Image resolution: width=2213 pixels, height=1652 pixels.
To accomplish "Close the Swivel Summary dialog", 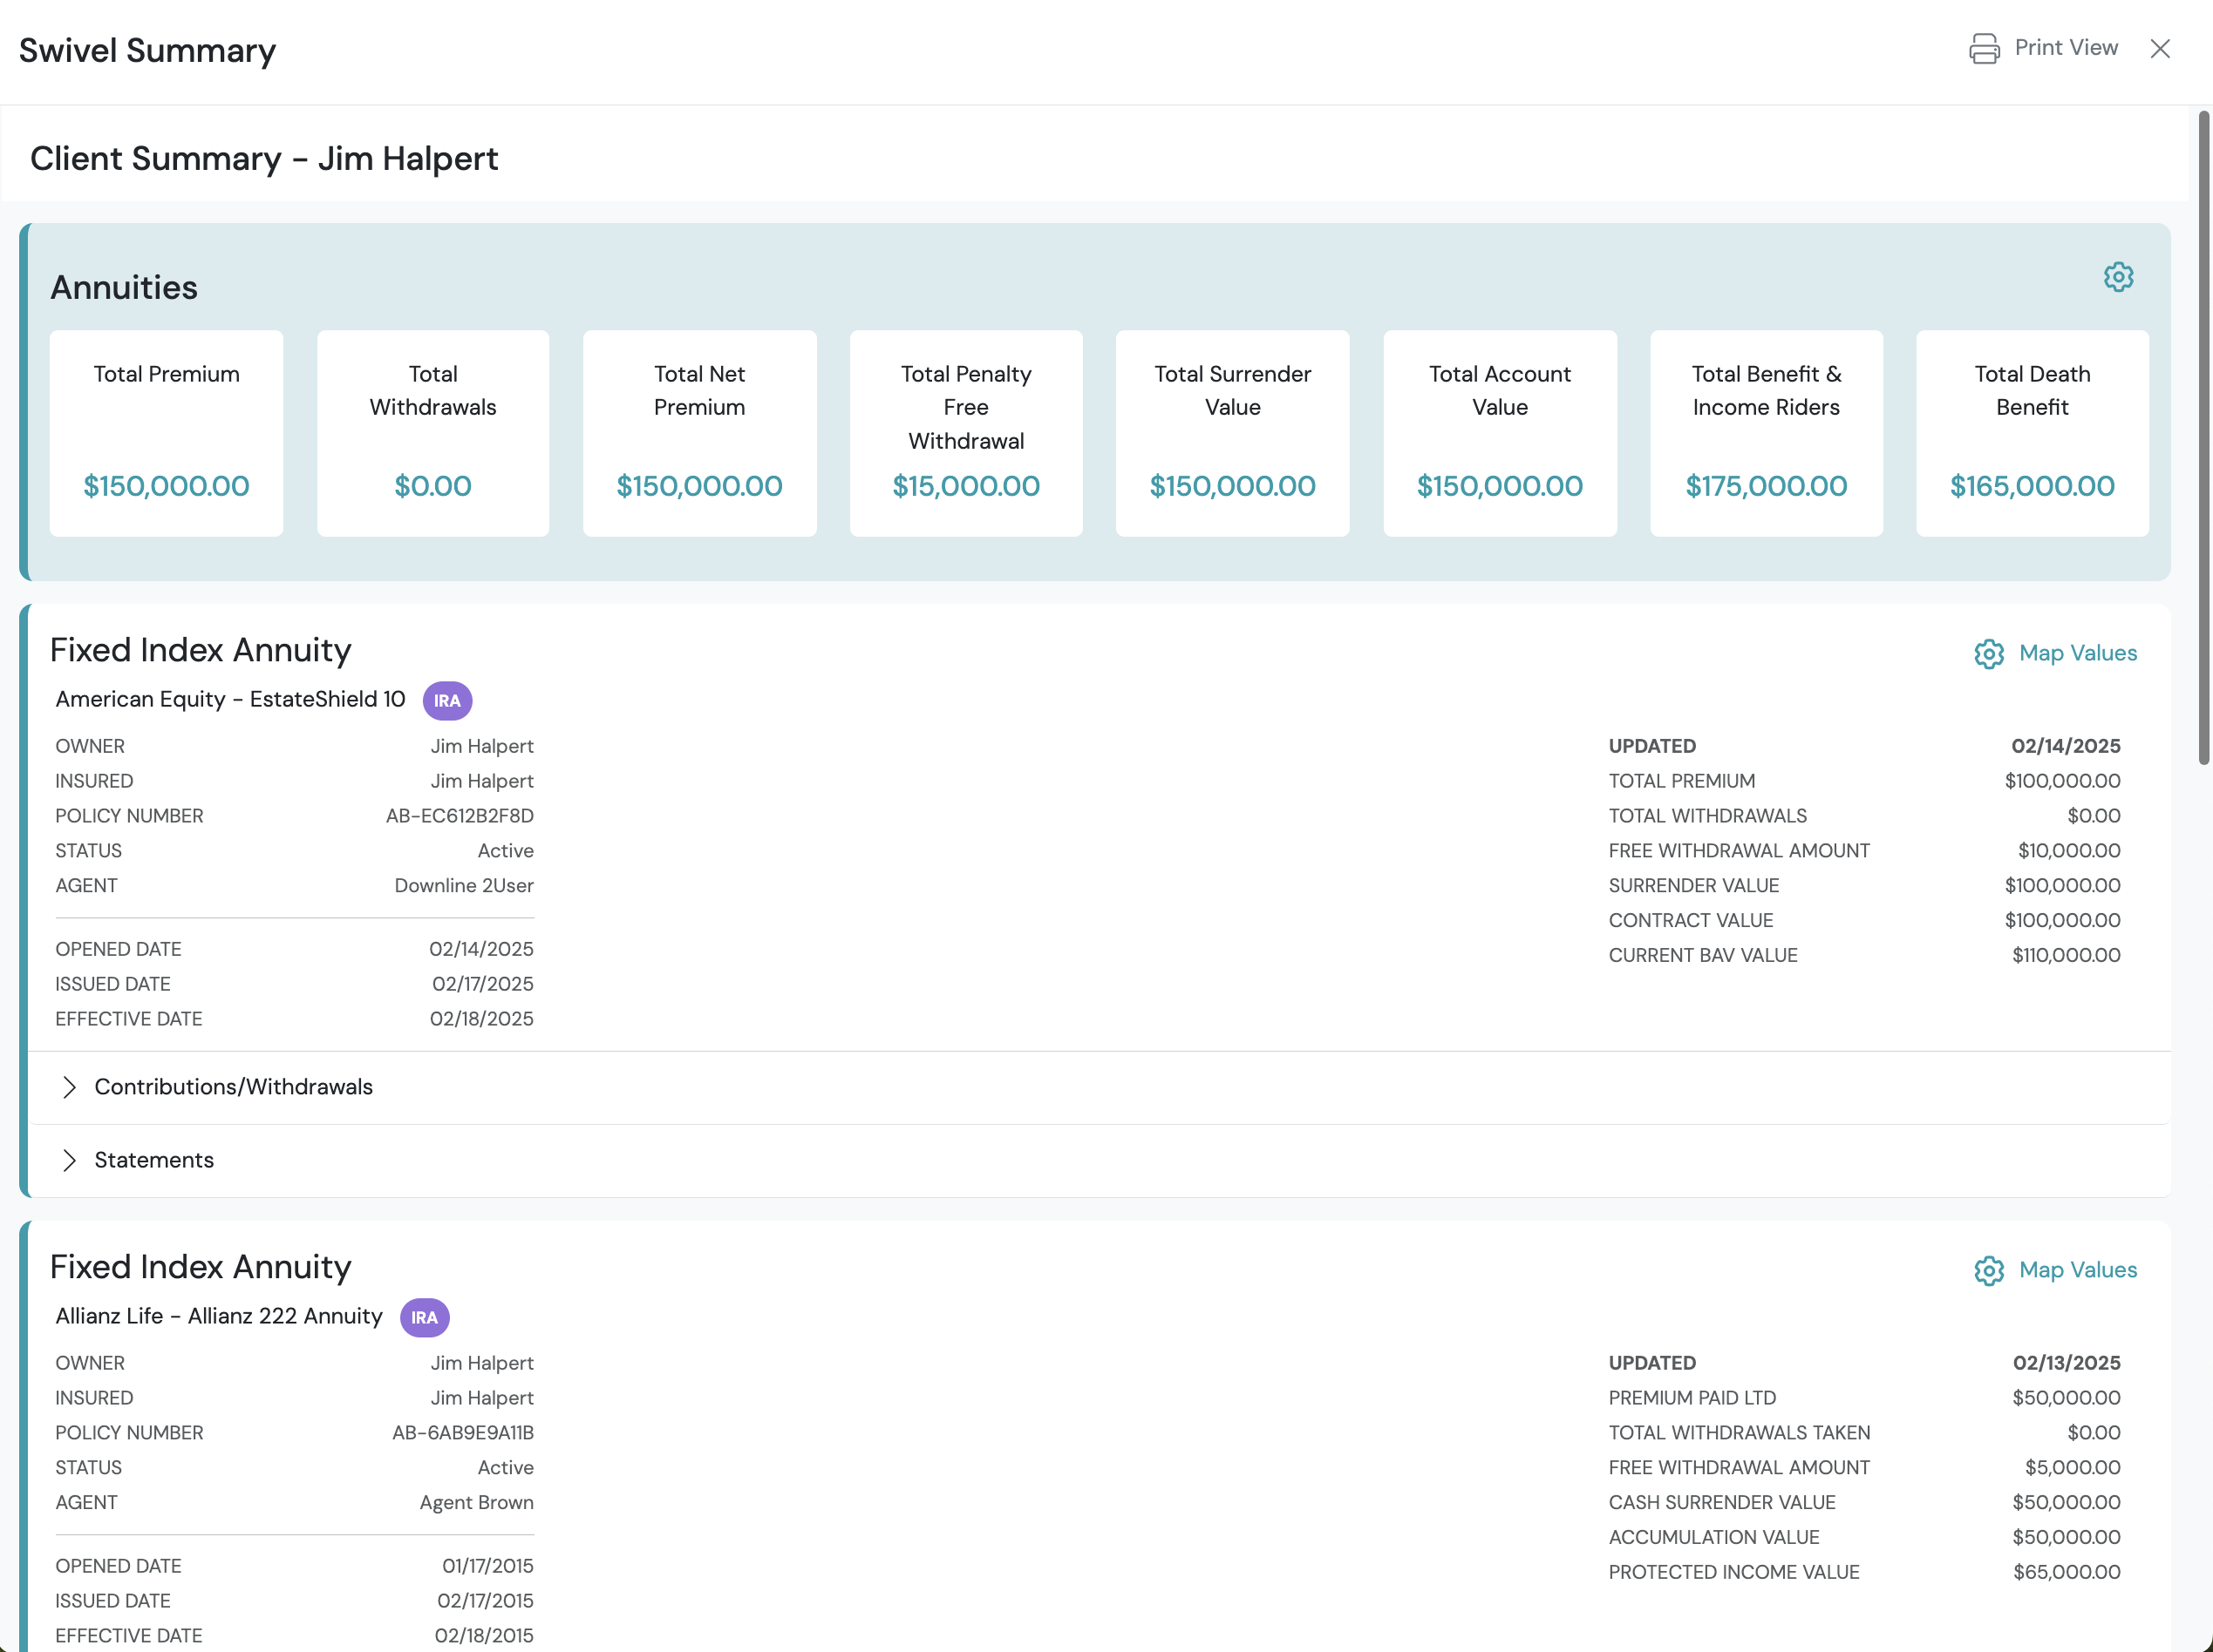I will (2160, 48).
